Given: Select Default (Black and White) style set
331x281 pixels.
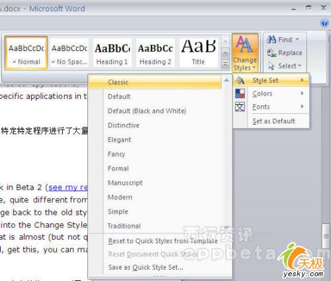Looking at the screenshot, I should click(147, 111).
